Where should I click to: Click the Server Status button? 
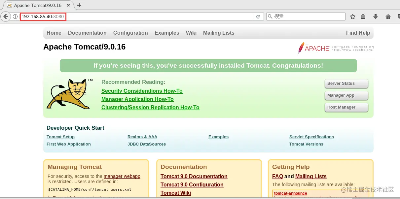coord(346,83)
